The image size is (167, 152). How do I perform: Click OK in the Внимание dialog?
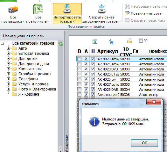(x=144, y=143)
